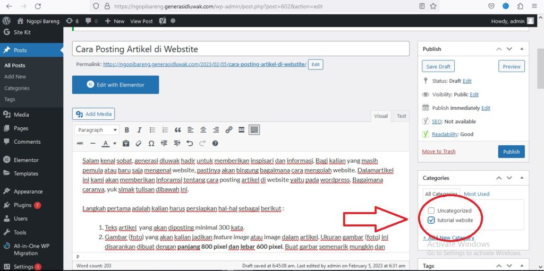Reload page with browser refresh
This screenshot has width=544, height=271.
[38, 6]
